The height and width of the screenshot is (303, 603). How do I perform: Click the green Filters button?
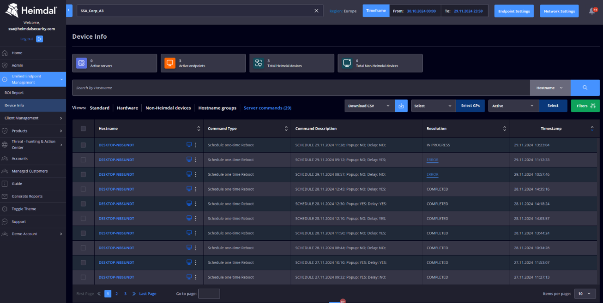tap(585, 106)
